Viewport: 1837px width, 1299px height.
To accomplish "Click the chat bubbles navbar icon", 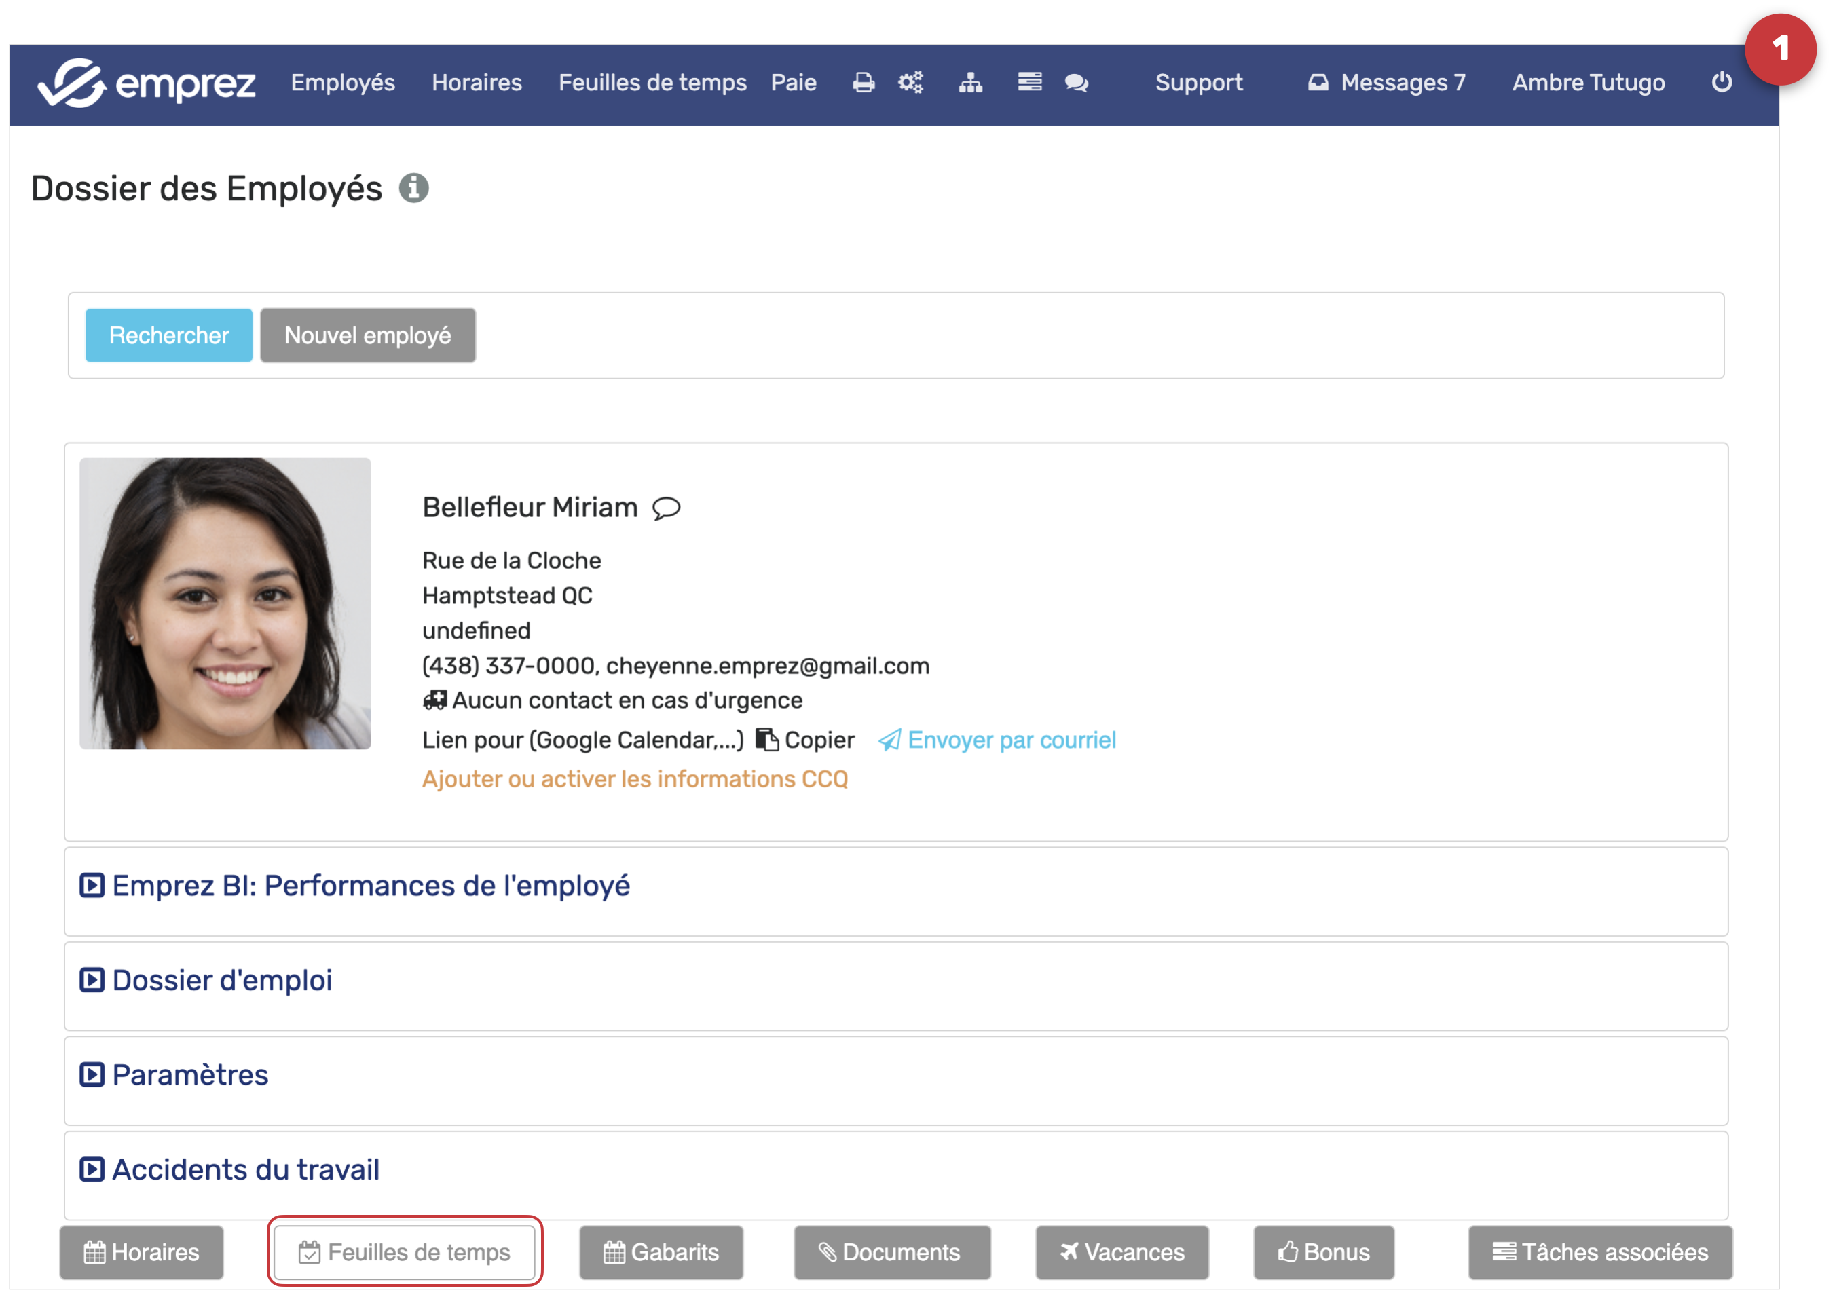I will (1076, 82).
